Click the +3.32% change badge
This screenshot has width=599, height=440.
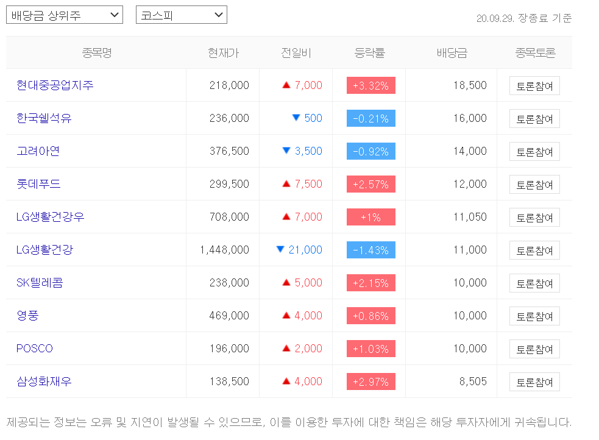[x=371, y=85]
